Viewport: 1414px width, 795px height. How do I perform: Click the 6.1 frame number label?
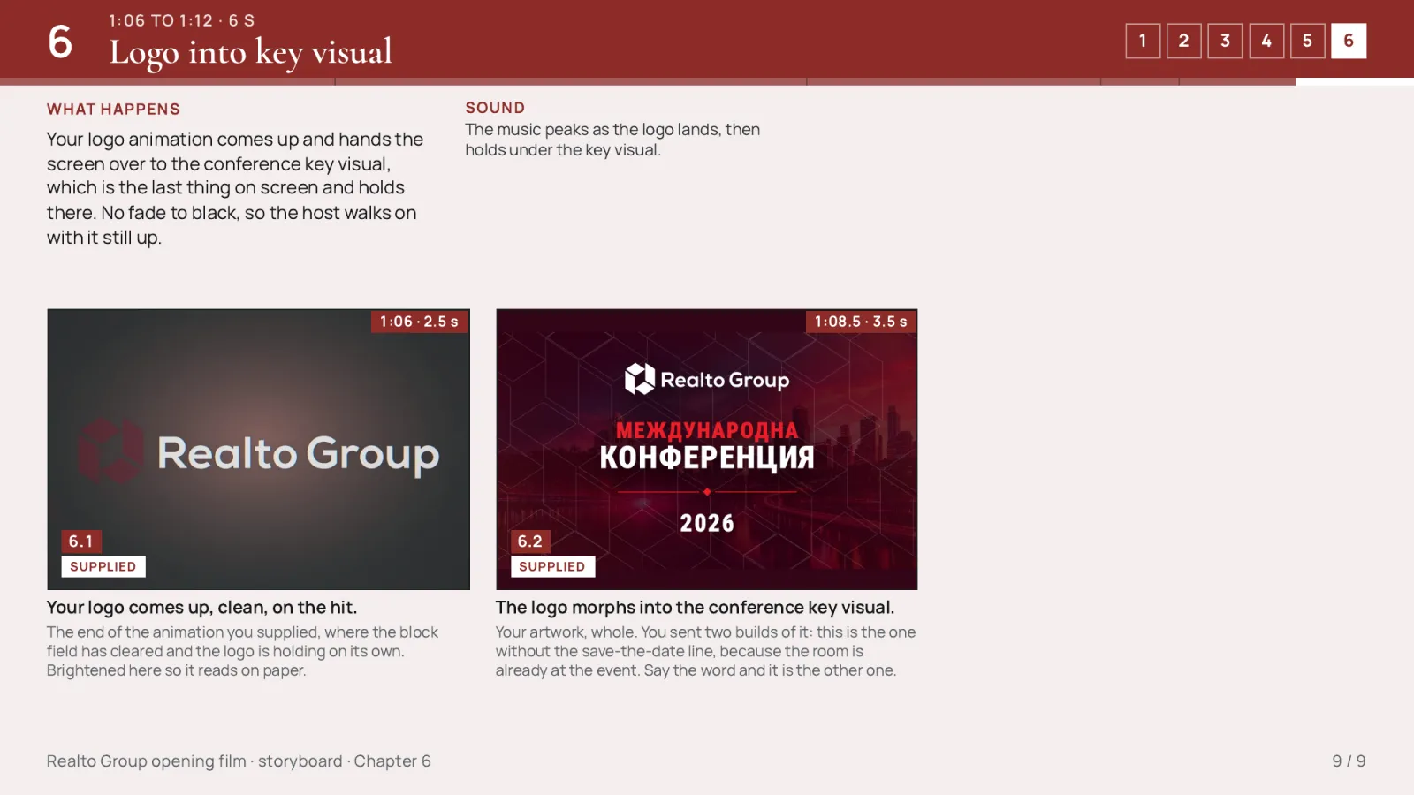[81, 541]
